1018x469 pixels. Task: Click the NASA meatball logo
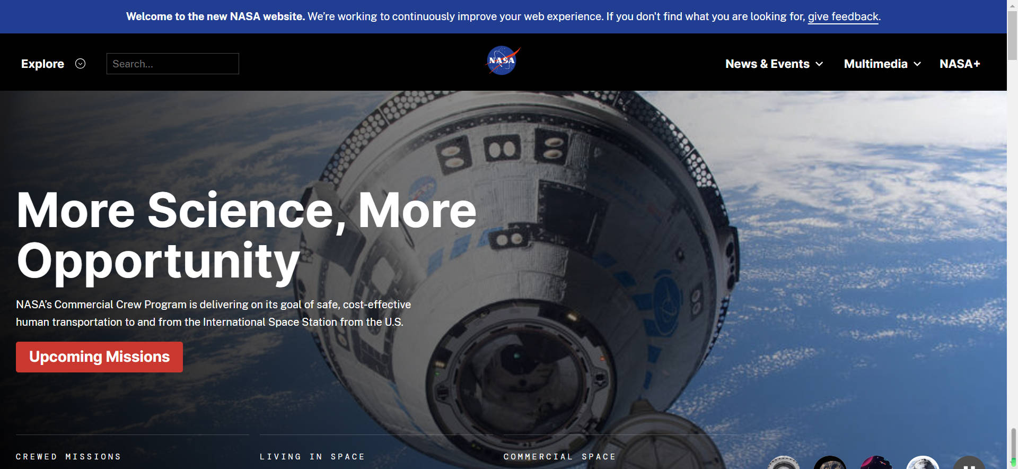pos(503,60)
